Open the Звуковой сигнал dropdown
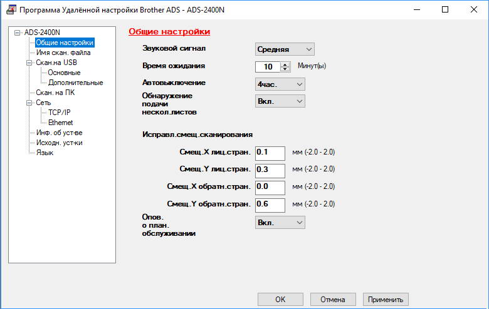The height and width of the screenshot is (309, 489). pos(285,49)
